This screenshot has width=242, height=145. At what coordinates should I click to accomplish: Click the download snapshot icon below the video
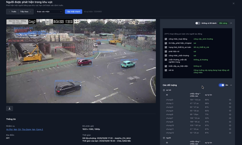coord(10,108)
